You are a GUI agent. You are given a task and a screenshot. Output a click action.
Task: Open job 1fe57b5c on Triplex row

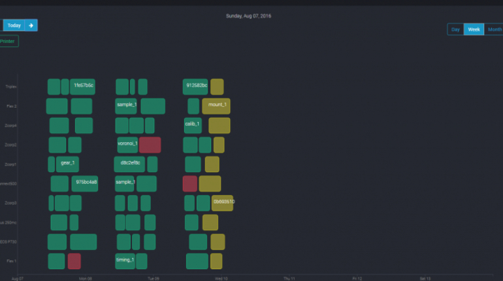tap(83, 87)
